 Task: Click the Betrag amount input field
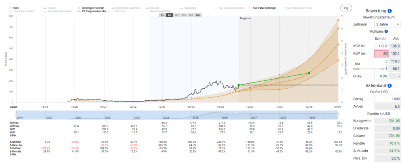(387, 99)
